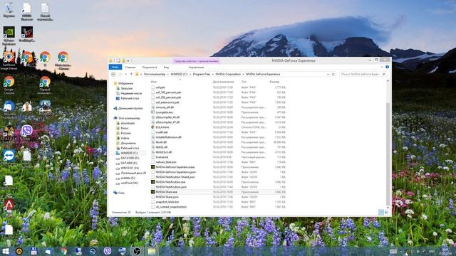Select NVIDIA Share.json file name

coord(167,197)
